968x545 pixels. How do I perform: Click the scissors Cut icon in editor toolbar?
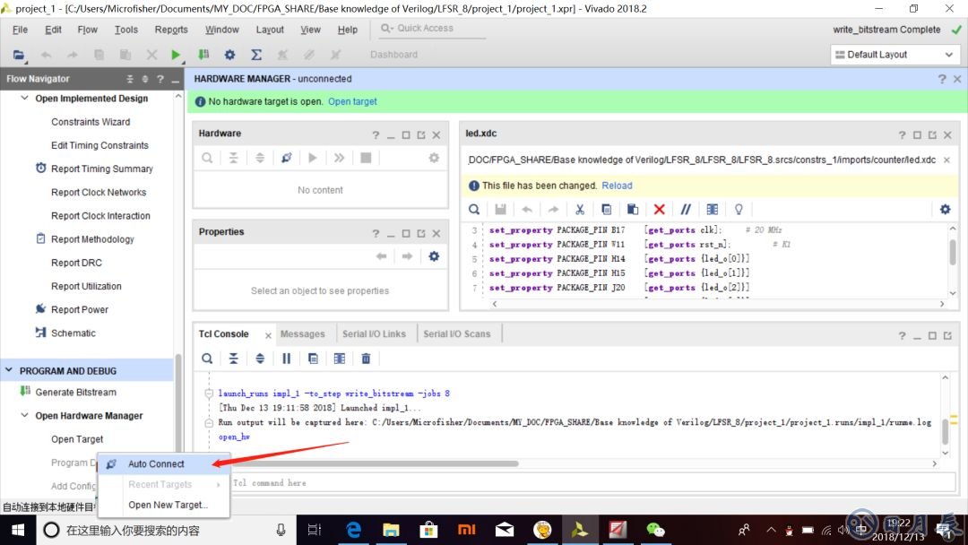(x=580, y=209)
